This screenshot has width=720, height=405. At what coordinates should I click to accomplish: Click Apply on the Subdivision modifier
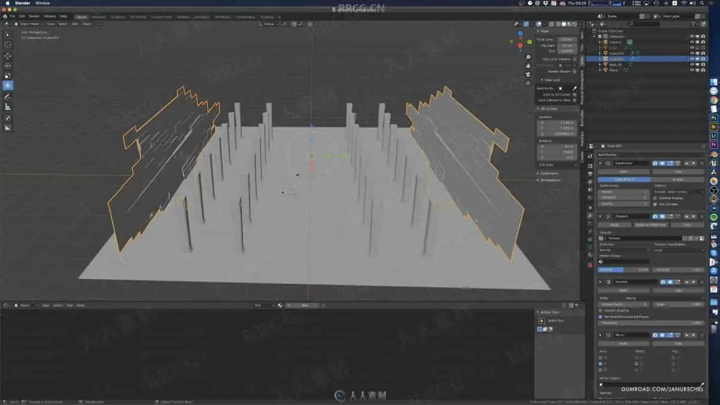(x=623, y=172)
